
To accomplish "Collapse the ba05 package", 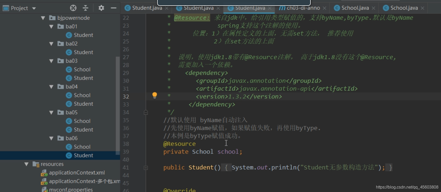I will click(x=51, y=113).
